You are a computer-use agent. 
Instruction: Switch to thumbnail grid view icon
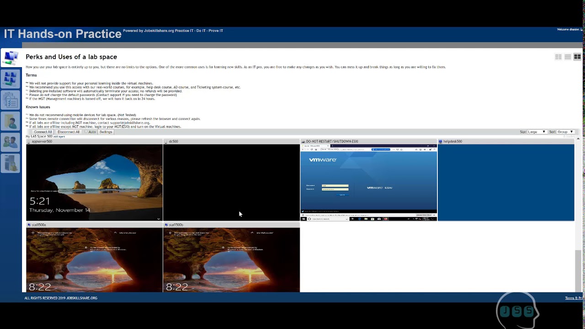pyautogui.click(x=577, y=57)
